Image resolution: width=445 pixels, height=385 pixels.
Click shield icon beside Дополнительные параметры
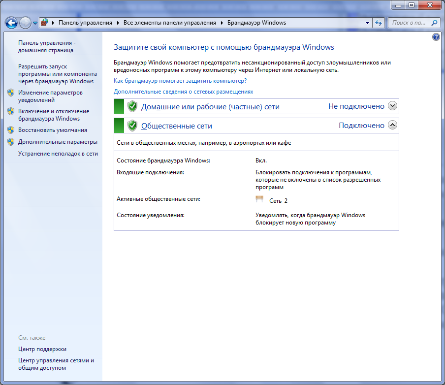[x=11, y=142]
